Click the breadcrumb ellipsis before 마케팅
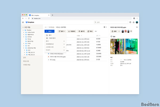This screenshot has height=107, width=160. click(x=46, y=27)
